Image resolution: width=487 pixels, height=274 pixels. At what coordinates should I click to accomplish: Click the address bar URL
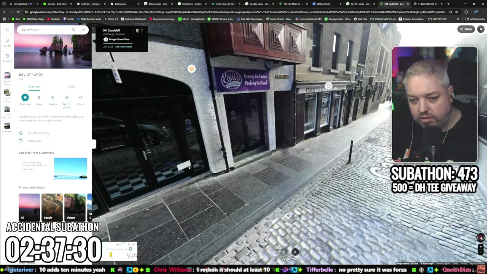pos(236,12)
